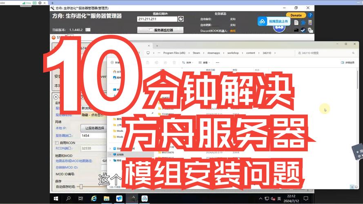The image size is (363, 204).
Task: Click the muted volume tray icon
Action: (x=273, y=198)
